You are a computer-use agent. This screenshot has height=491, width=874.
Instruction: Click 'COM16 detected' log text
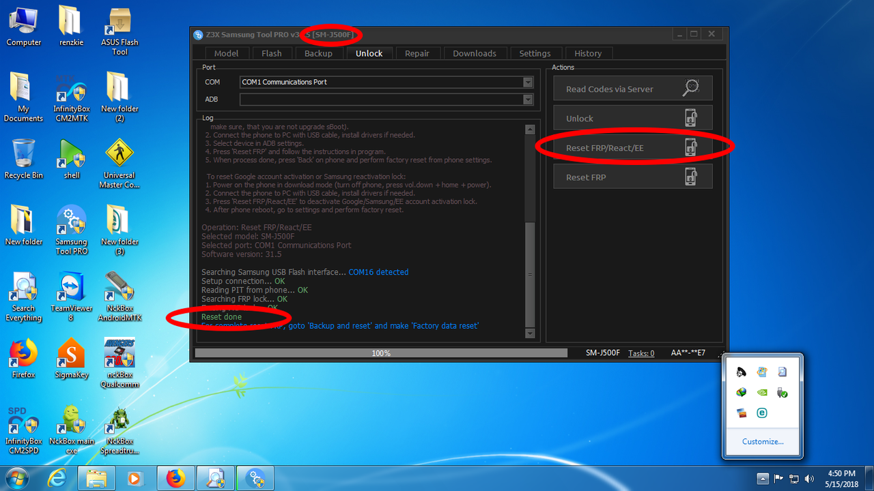[378, 272]
